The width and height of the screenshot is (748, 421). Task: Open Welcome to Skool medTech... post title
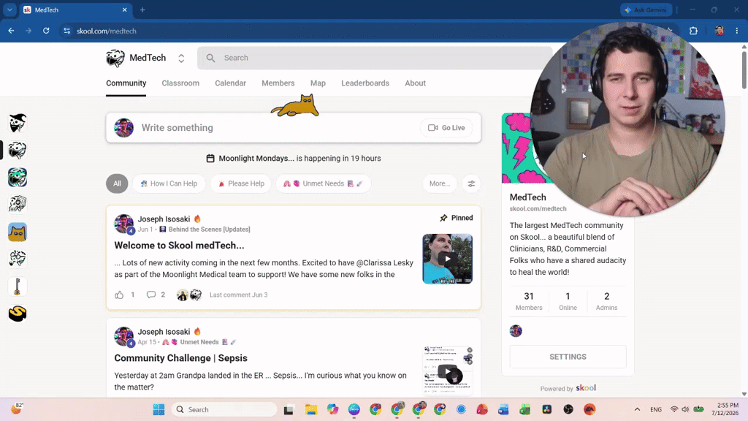pos(179,246)
